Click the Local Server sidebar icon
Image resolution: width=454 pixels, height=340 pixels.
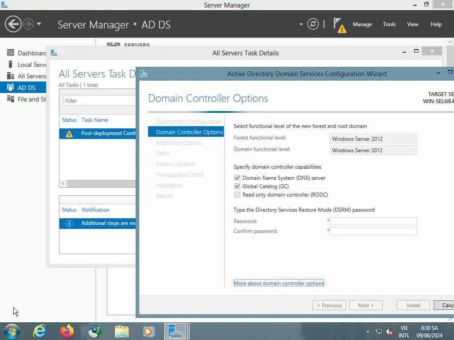click(11, 64)
